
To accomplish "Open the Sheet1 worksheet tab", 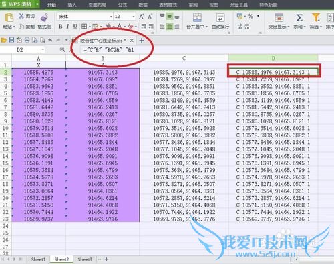I will [38, 259].
